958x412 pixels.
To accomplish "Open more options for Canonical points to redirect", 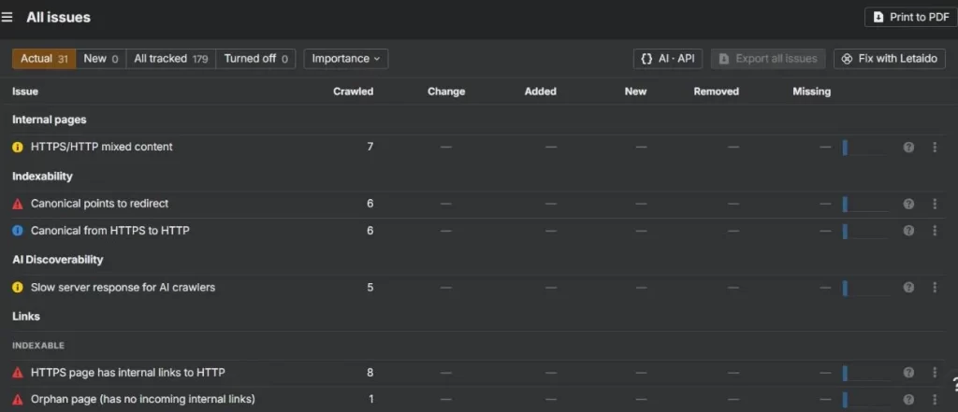I will point(935,204).
